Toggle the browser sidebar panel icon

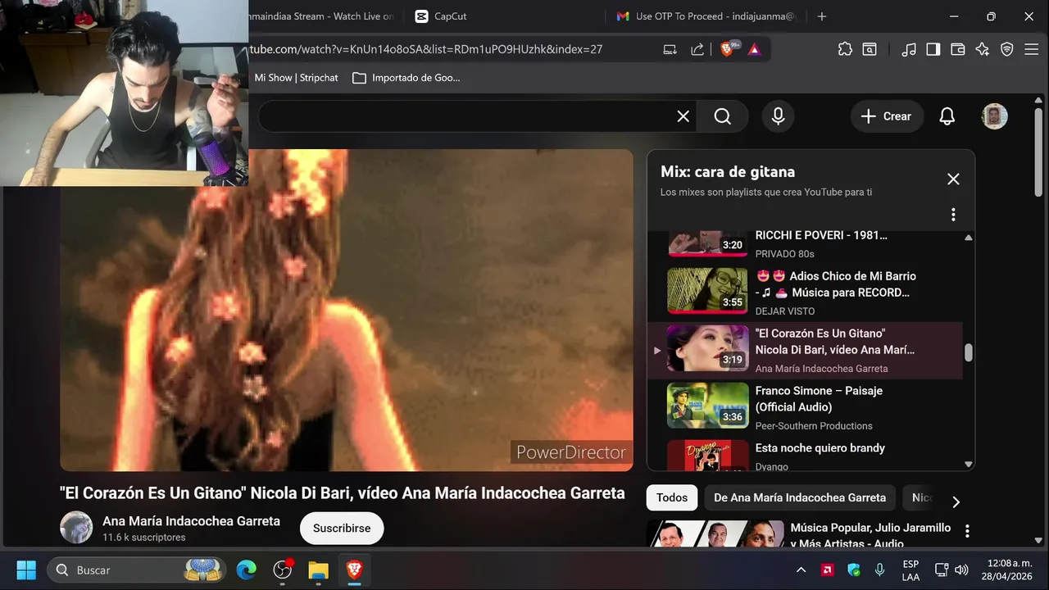933,49
